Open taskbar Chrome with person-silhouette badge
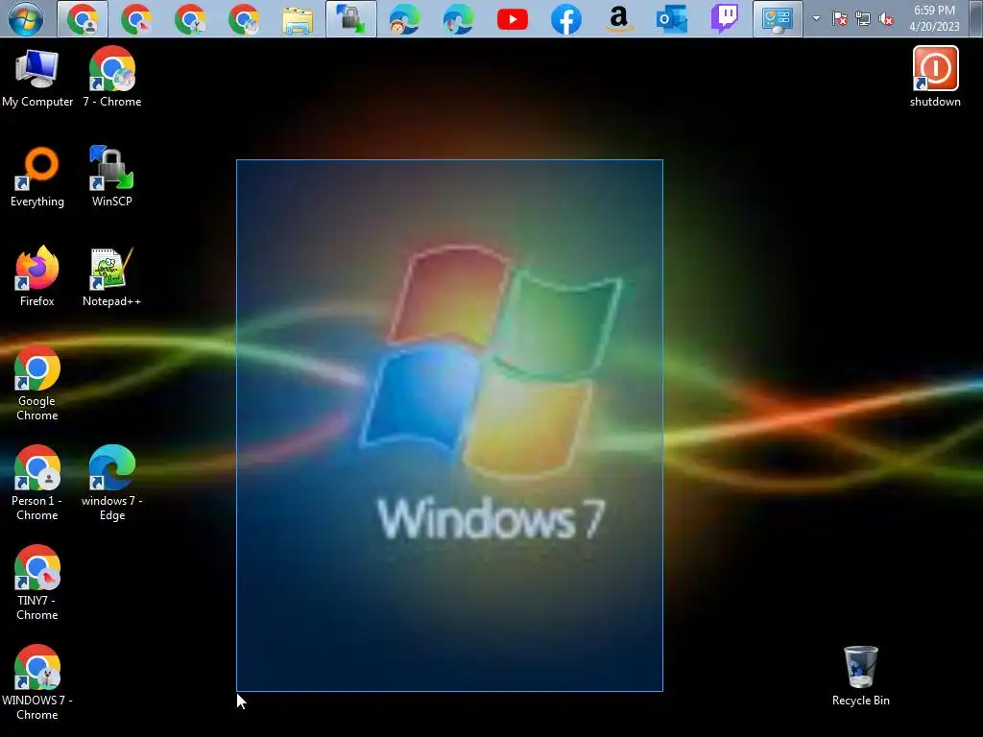The image size is (983, 737). (83, 19)
